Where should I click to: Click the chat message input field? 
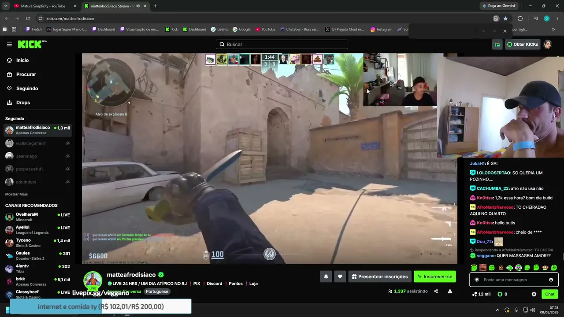pyautogui.click(x=513, y=280)
